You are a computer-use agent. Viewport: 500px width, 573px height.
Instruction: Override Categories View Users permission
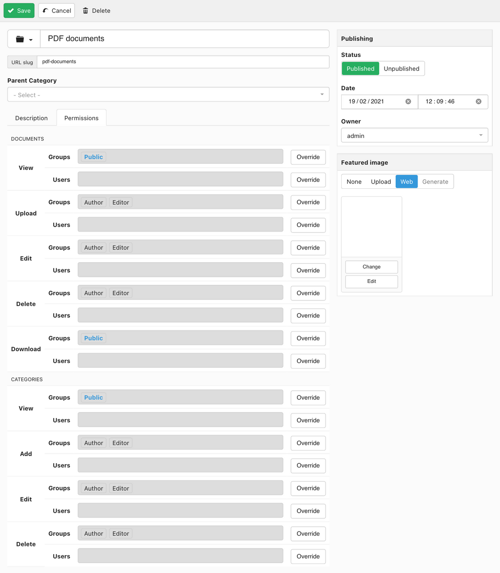(x=308, y=420)
